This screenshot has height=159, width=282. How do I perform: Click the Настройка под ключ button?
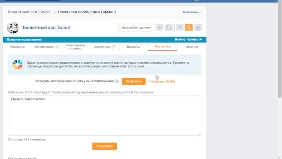coord(136,27)
